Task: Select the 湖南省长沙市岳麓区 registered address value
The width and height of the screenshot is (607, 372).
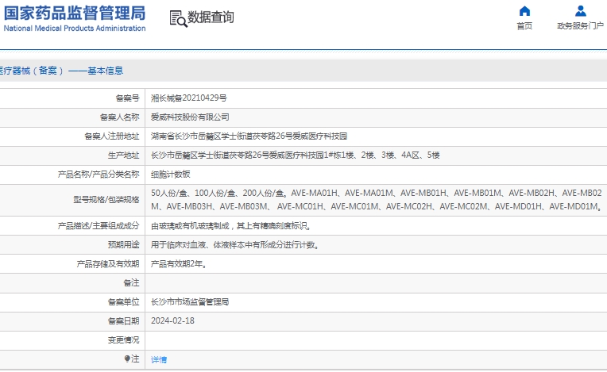Action: [x=249, y=136]
